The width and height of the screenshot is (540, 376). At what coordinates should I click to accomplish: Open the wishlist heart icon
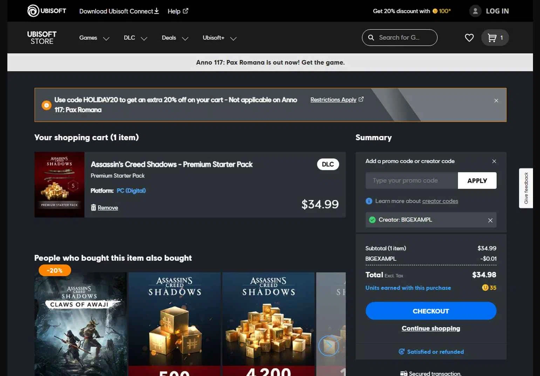469,37
